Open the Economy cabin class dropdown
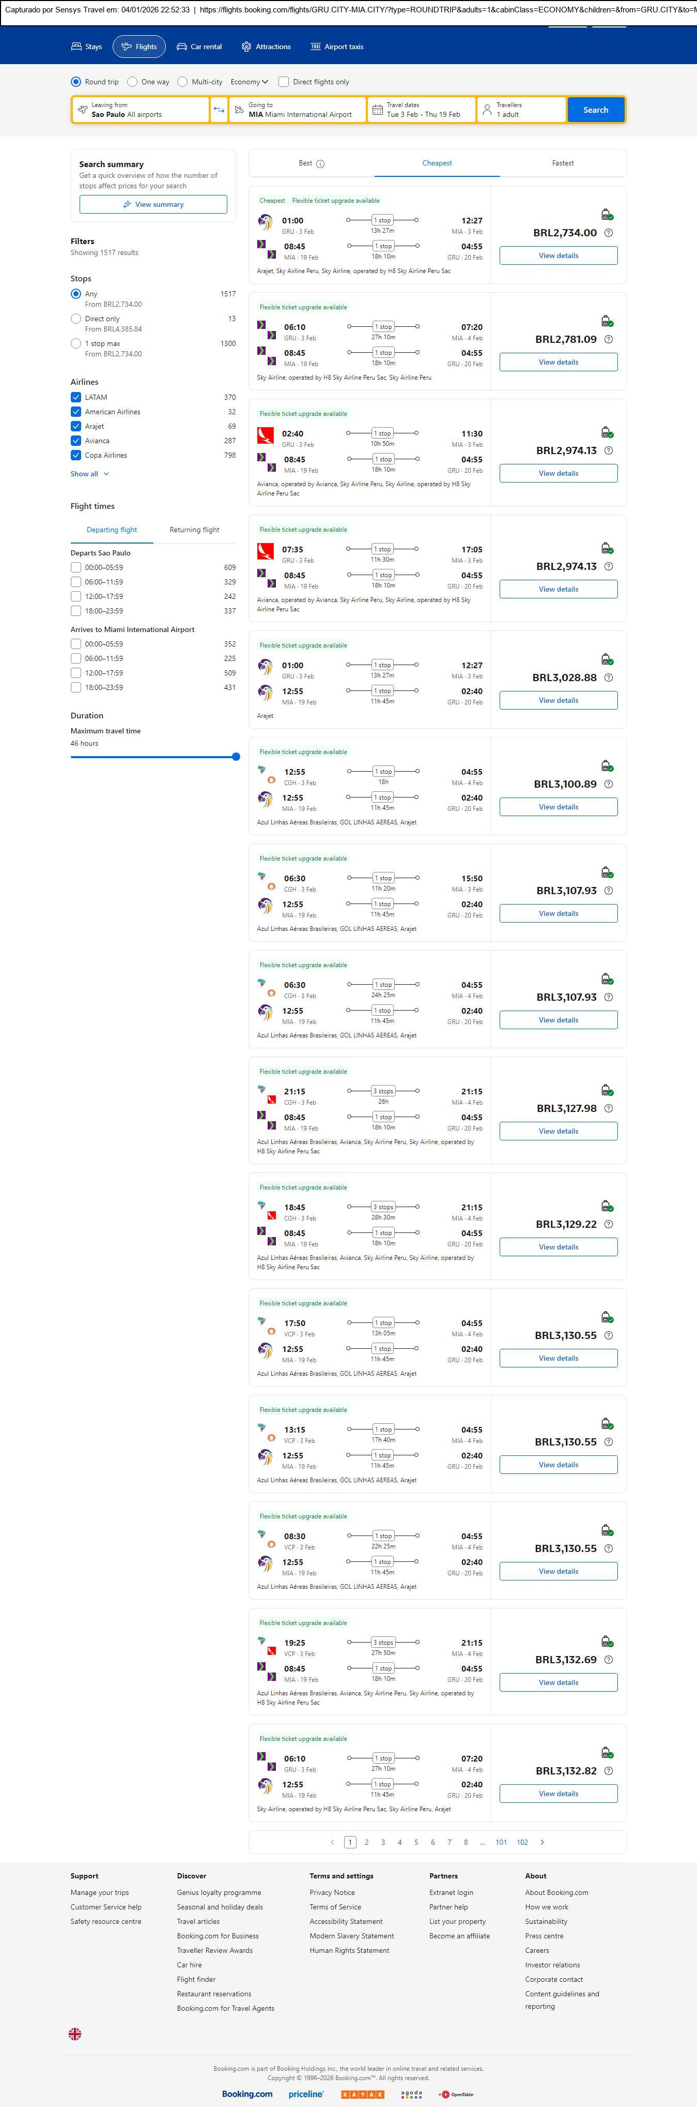 point(249,82)
